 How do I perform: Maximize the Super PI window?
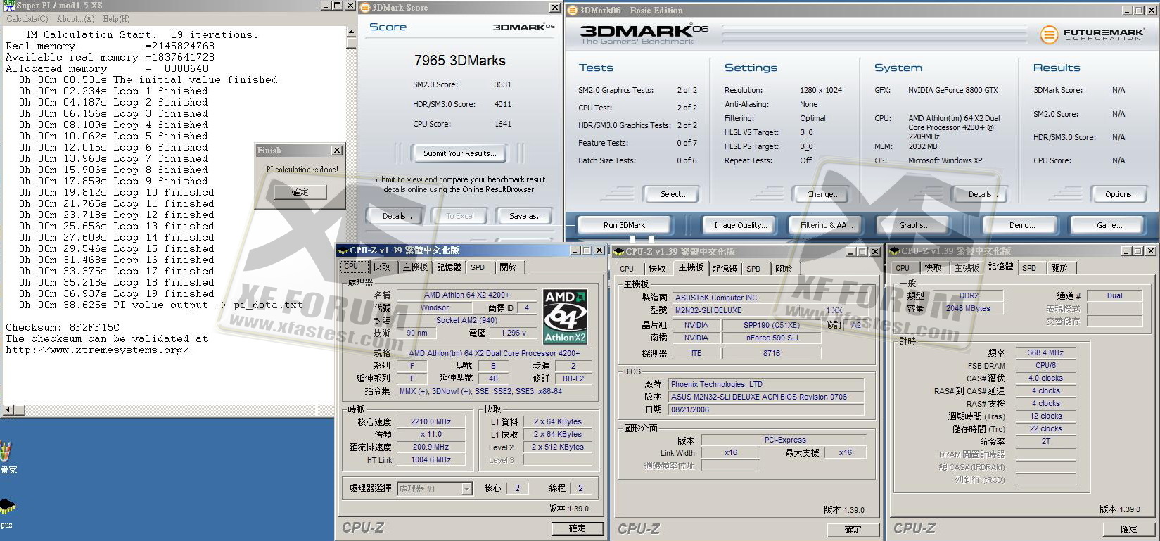point(338,5)
